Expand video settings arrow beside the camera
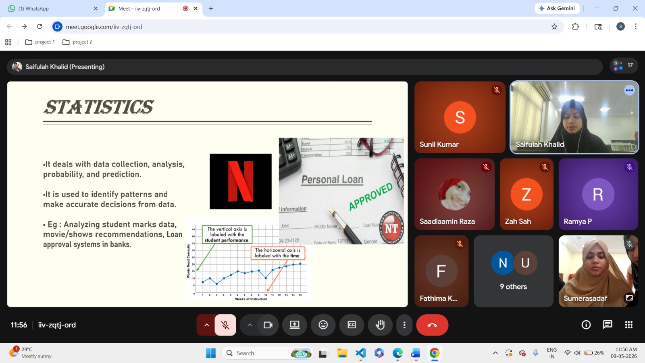 click(x=250, y=325)
